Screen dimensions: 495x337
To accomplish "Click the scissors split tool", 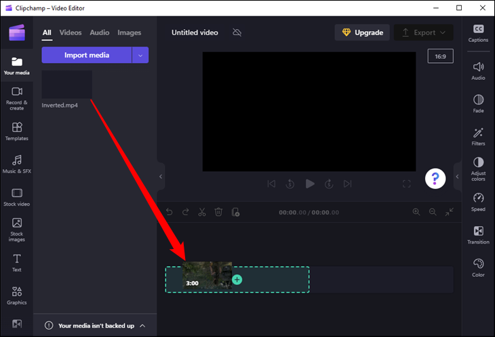I will pos(201,212).
